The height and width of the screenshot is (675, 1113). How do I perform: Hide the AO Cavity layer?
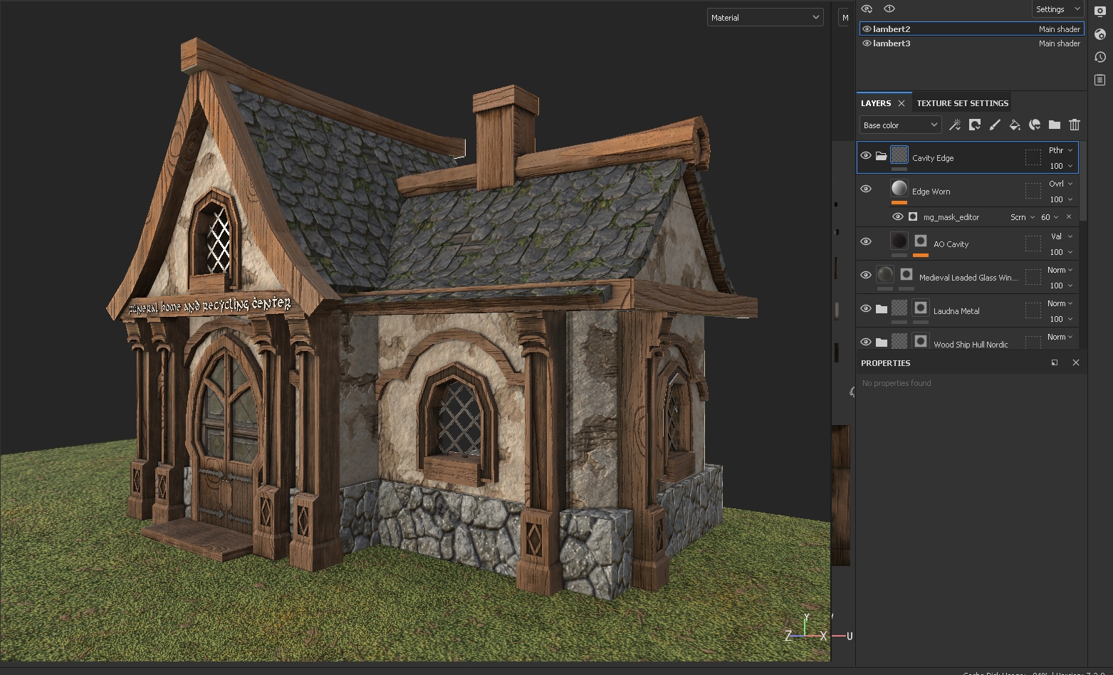coord(866,242)
